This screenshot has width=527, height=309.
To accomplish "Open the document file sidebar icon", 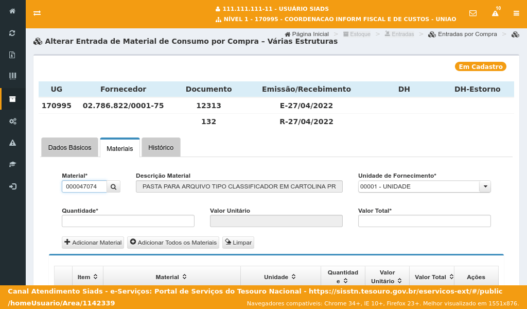I will click(x=12, y=55).
